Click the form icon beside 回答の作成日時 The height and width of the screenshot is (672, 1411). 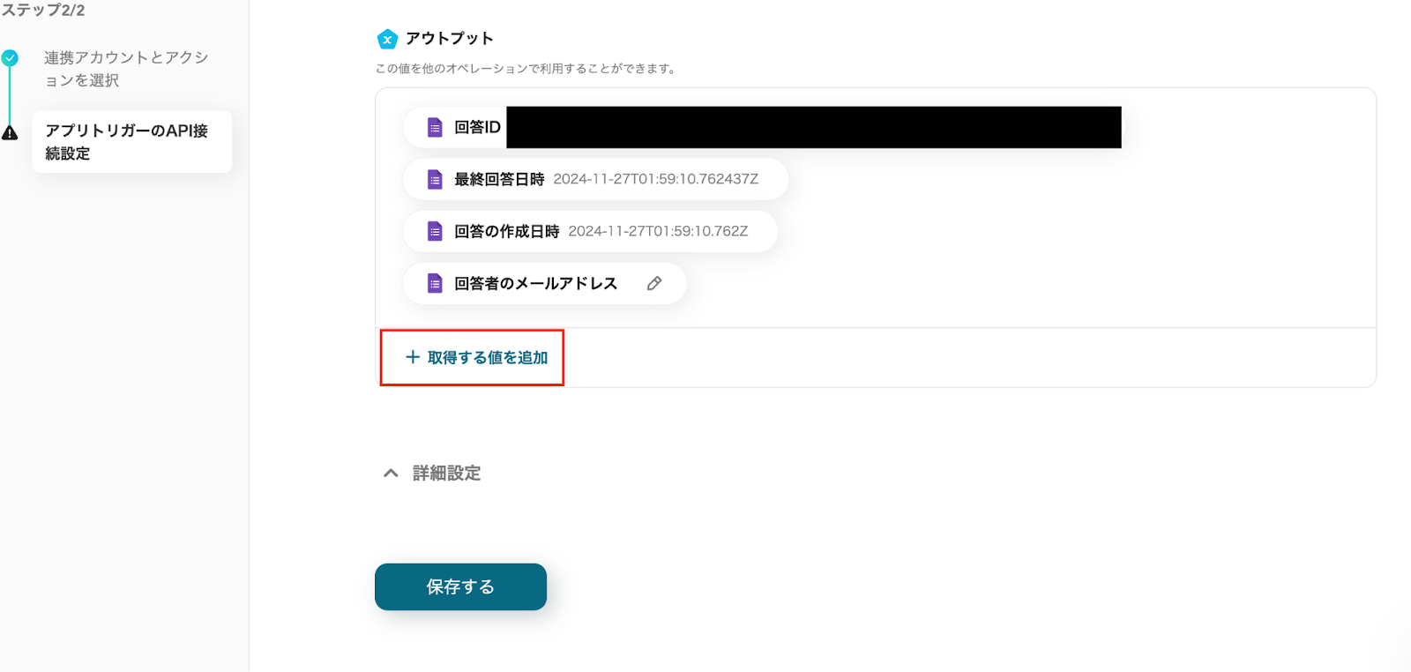pyautogui.click(x=435, y=232)
